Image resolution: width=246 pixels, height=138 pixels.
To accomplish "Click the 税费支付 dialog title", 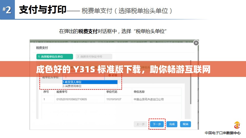I will coord(42,48).
